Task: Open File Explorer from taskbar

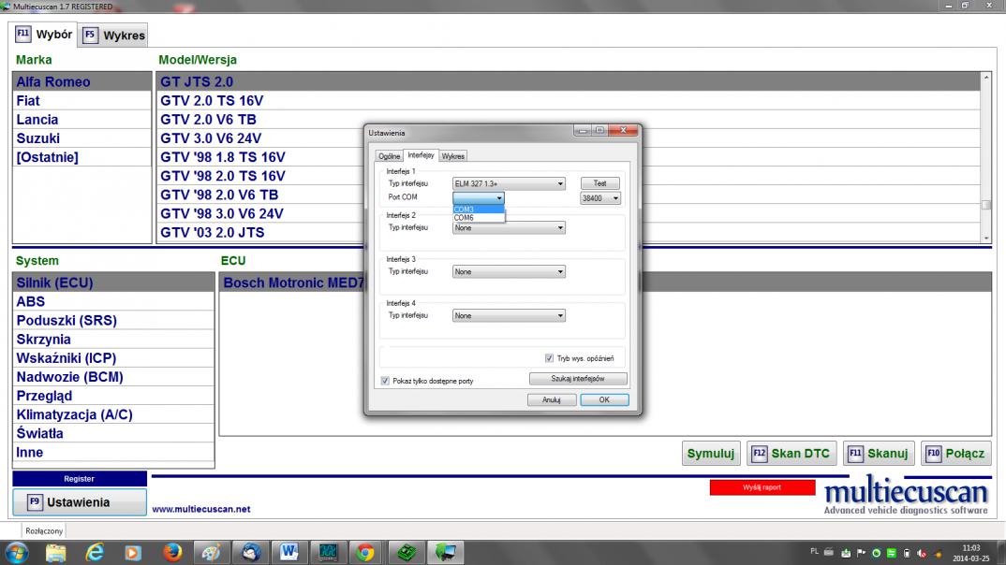Action: point(56,552)
